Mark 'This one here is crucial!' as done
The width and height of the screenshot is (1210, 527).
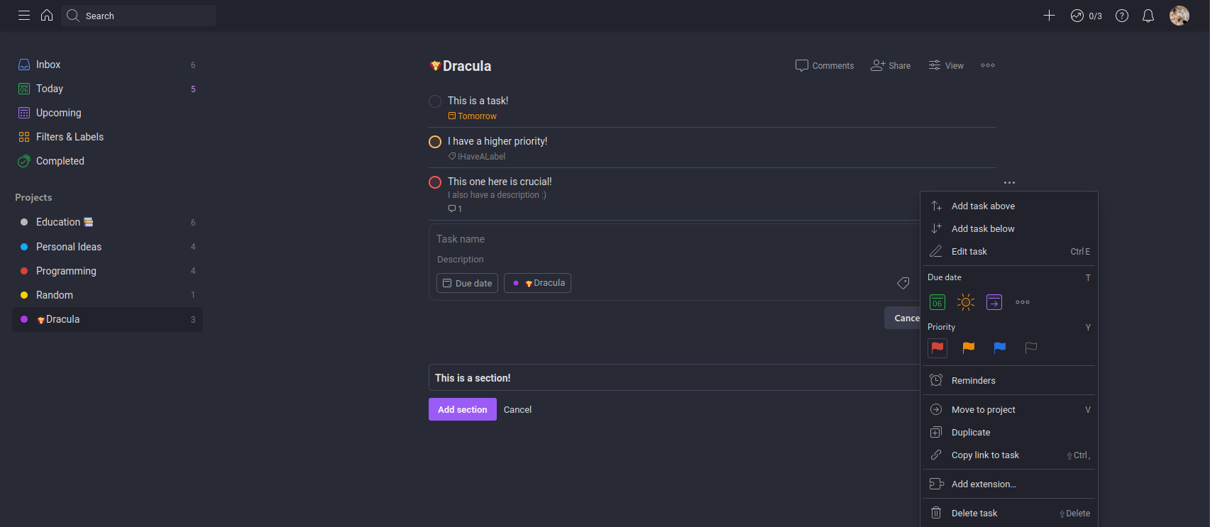(434, 182)
